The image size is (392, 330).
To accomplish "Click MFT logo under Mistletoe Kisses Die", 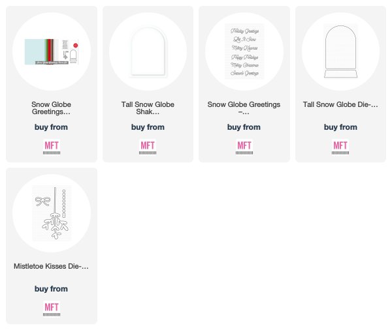I will tap(52, 309).
